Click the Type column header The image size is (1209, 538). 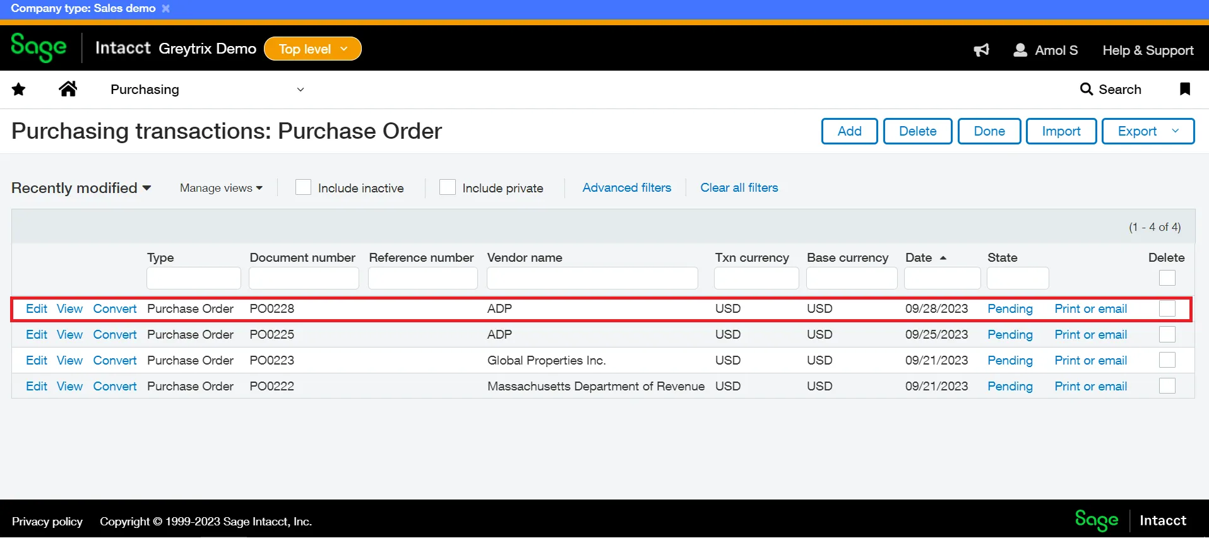[160, 257]
